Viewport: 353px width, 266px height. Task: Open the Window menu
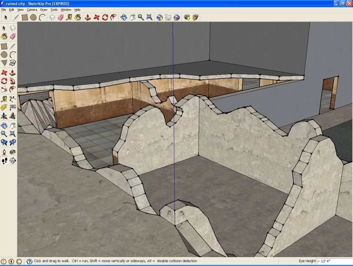click(66, 10)
